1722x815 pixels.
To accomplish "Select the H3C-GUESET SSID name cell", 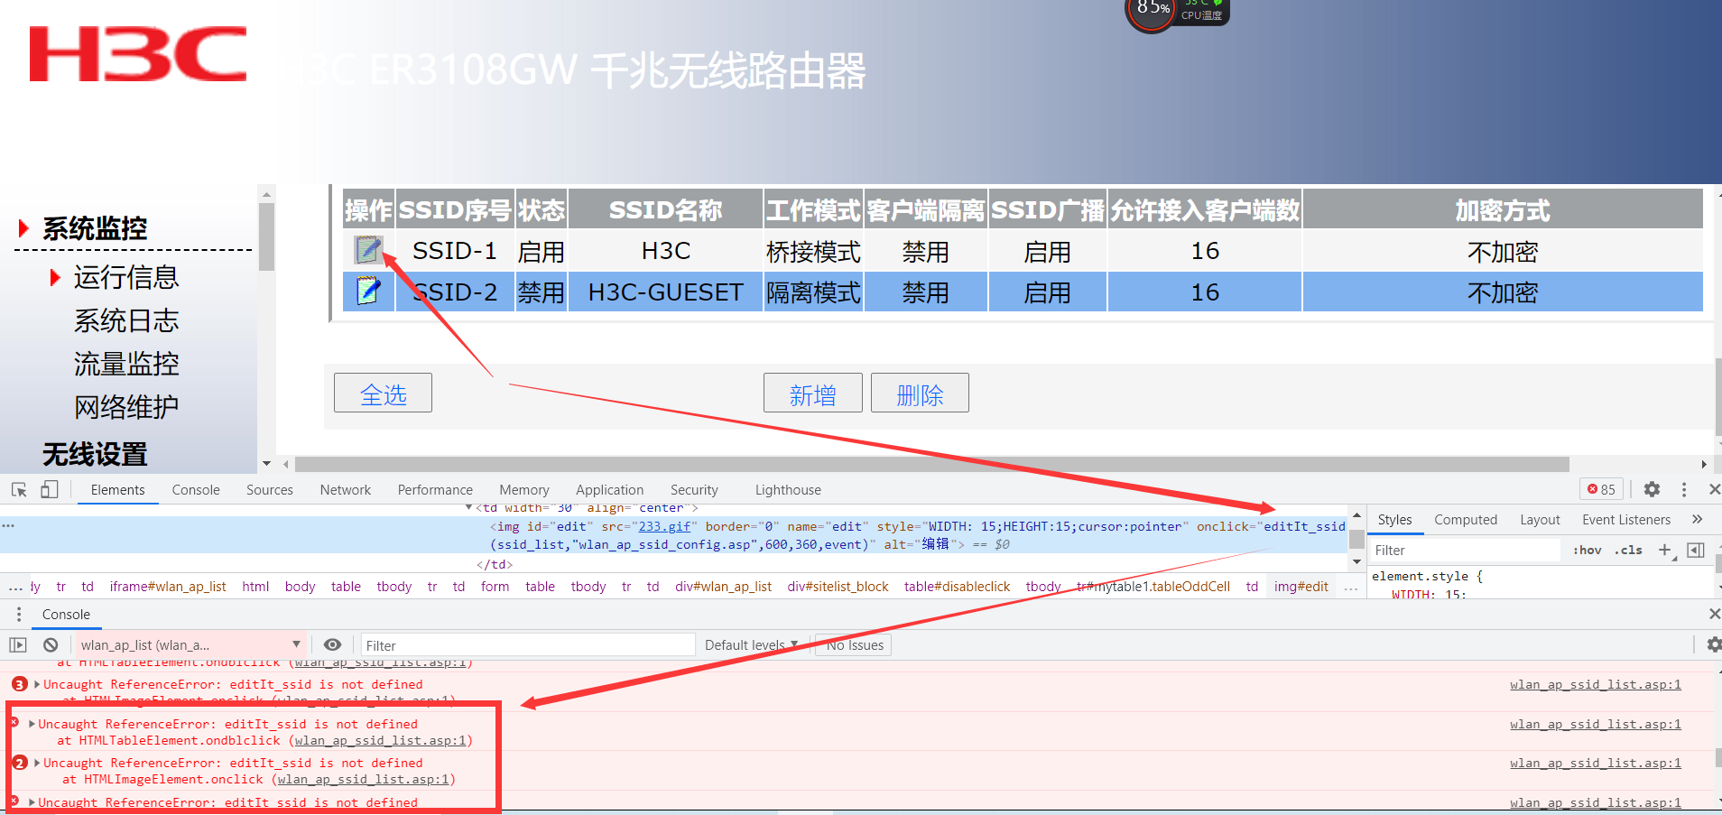I will pyautogui.click(x=665, y=292).
